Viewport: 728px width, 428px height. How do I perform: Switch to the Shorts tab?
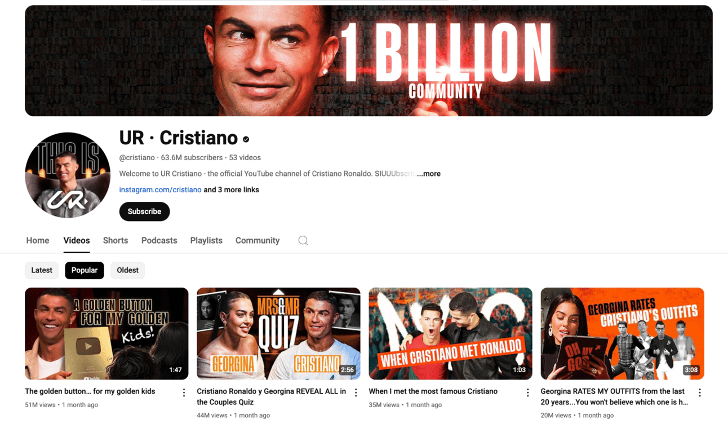tap(116, 240)
